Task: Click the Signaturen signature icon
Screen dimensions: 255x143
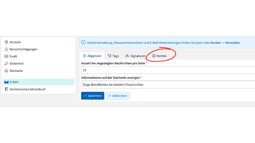Action: point(127,56)
